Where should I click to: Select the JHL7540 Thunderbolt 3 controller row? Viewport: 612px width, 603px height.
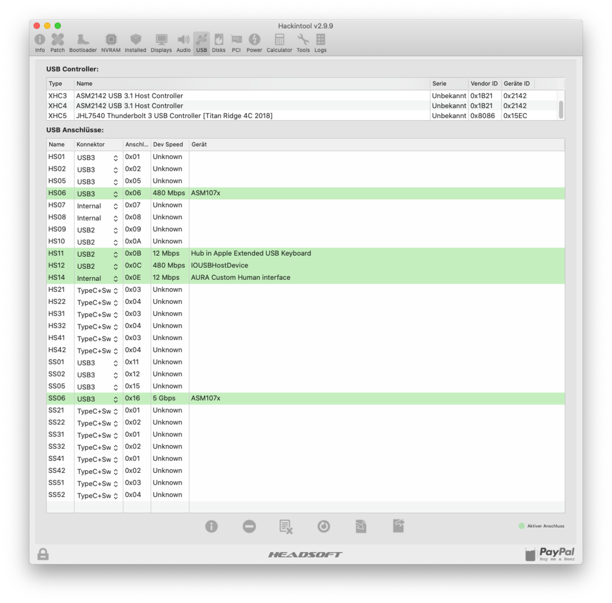(x=302, y=116)
